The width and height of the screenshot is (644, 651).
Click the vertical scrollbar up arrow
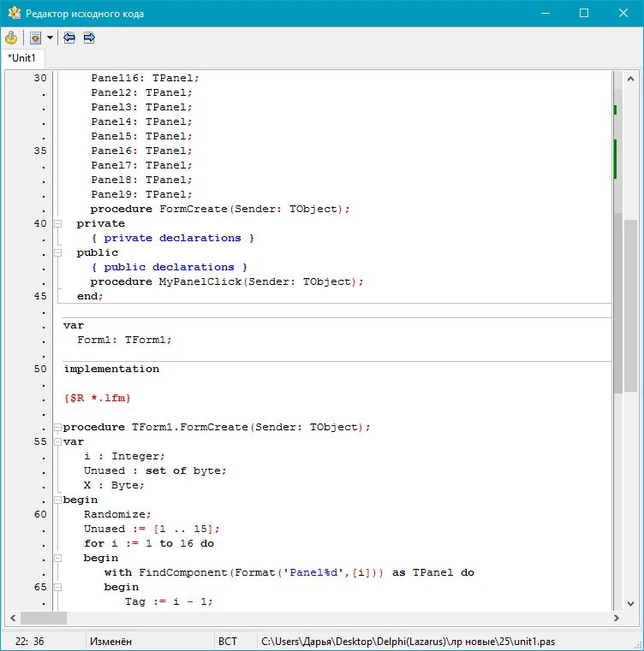(630, 79)
